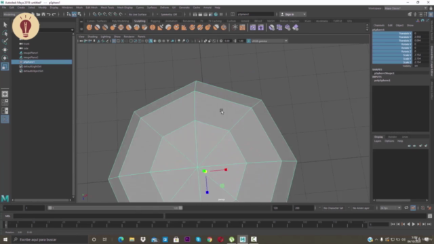The width and height of the screenshot is (434, 244).
Task: Open the Edit Mesh menu
Action: click(92, 7)
